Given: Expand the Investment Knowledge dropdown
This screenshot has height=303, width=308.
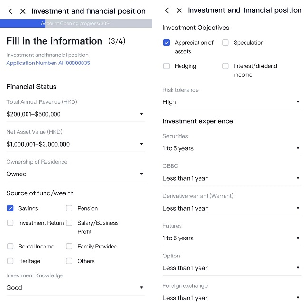Looking at the screenshot, I should (x=76, y=288).
